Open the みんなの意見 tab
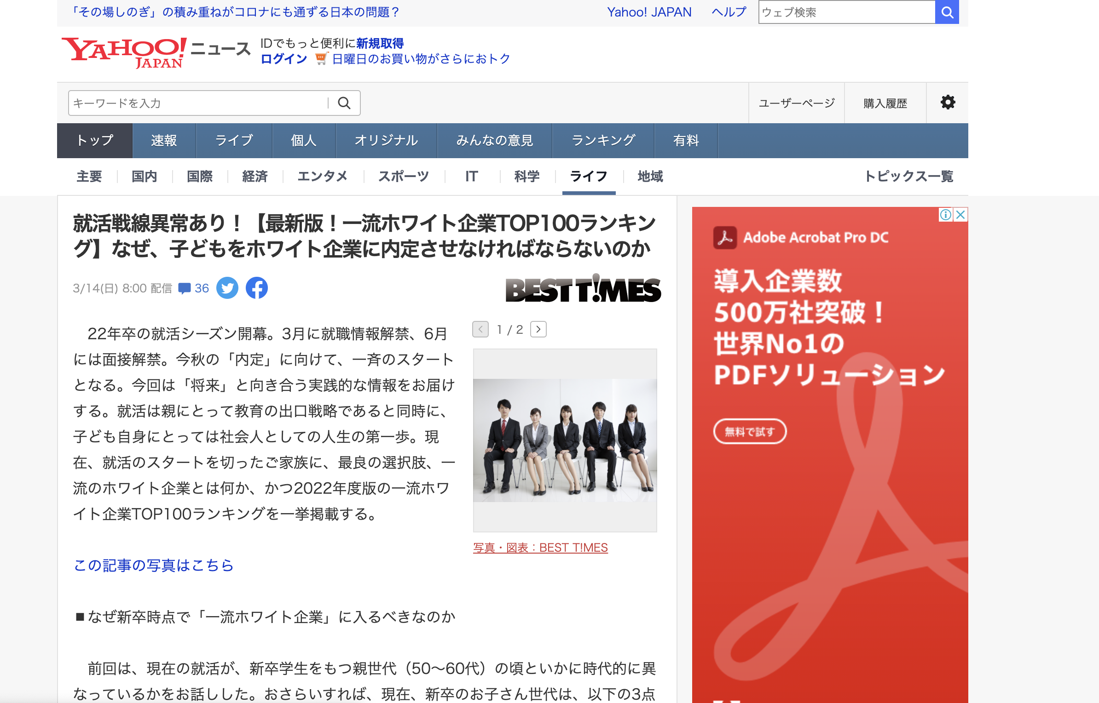Viewport: 1099px width, 703px height. click(495, 140)
